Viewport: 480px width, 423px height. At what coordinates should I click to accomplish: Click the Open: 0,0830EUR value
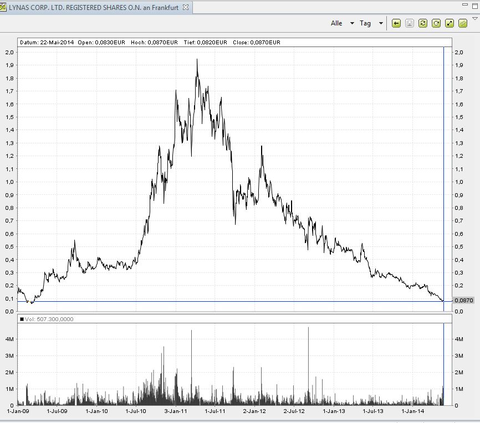[101, 43]
